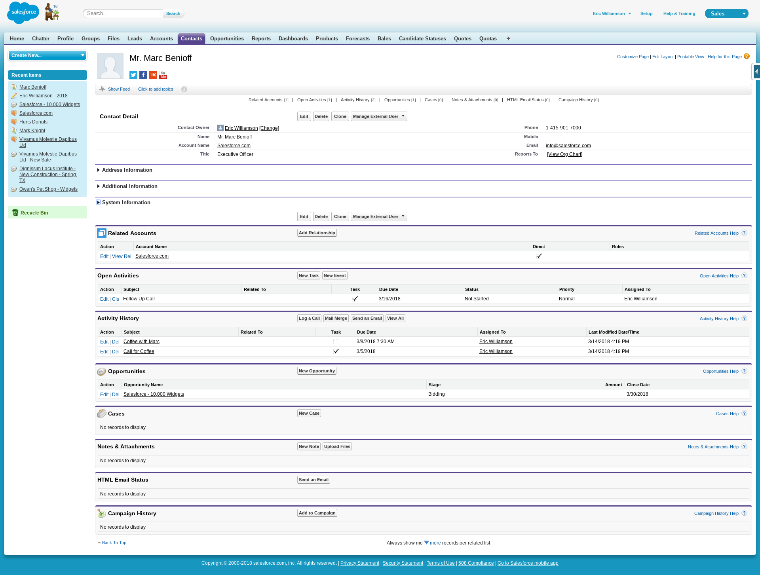Expand the System Information section

coord(98,202)
